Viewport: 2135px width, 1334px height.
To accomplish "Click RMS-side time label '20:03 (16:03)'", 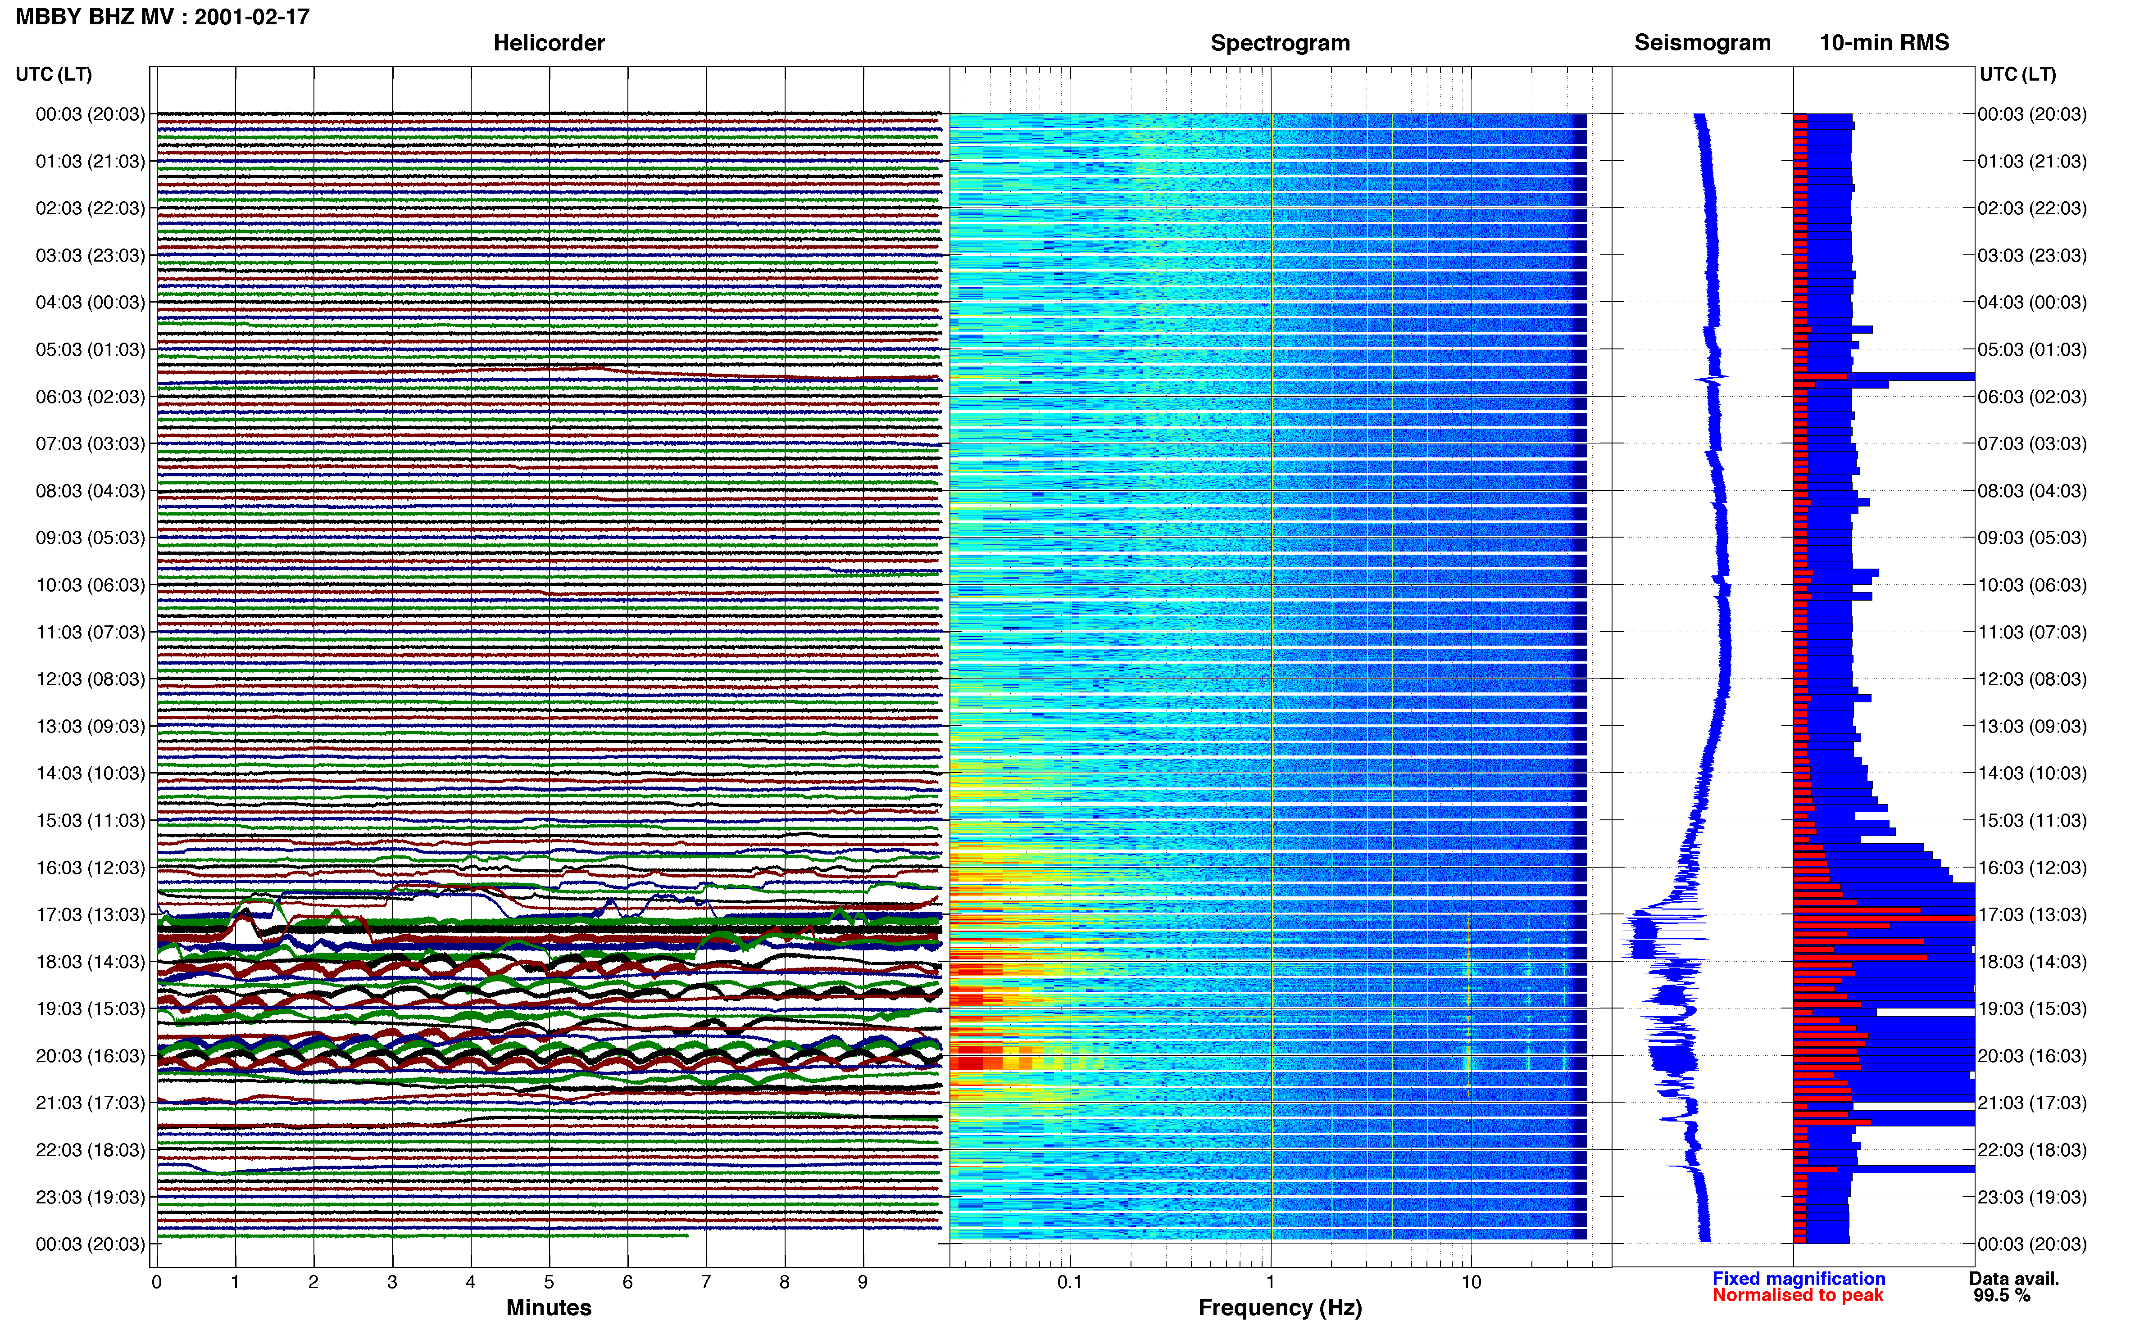I will tap(2032, 1056).
